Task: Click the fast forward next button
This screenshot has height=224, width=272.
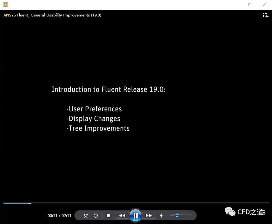Action: point(149,215)
